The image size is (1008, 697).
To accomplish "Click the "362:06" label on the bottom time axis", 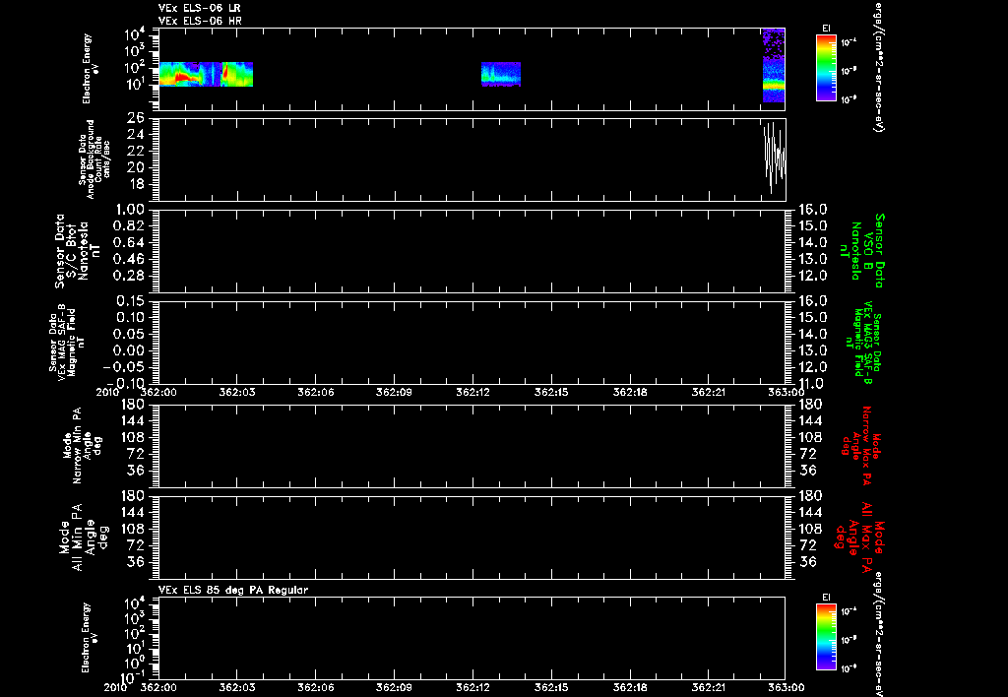I will tap(316, 688).
